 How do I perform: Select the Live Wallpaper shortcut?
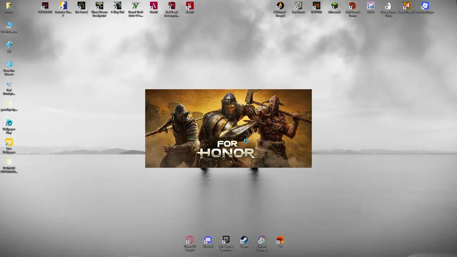pos(9,142)
